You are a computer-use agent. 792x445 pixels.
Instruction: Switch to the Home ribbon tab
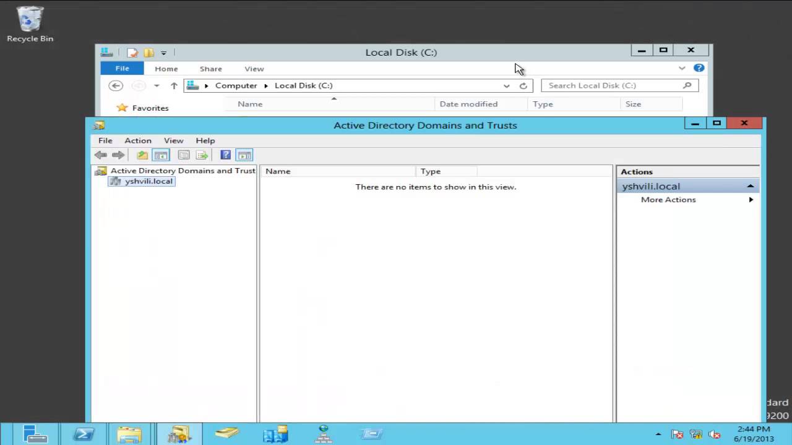pos(166,69)
